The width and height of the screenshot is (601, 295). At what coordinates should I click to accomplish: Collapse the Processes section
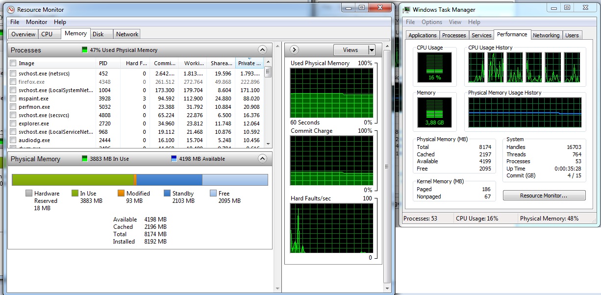262,50
